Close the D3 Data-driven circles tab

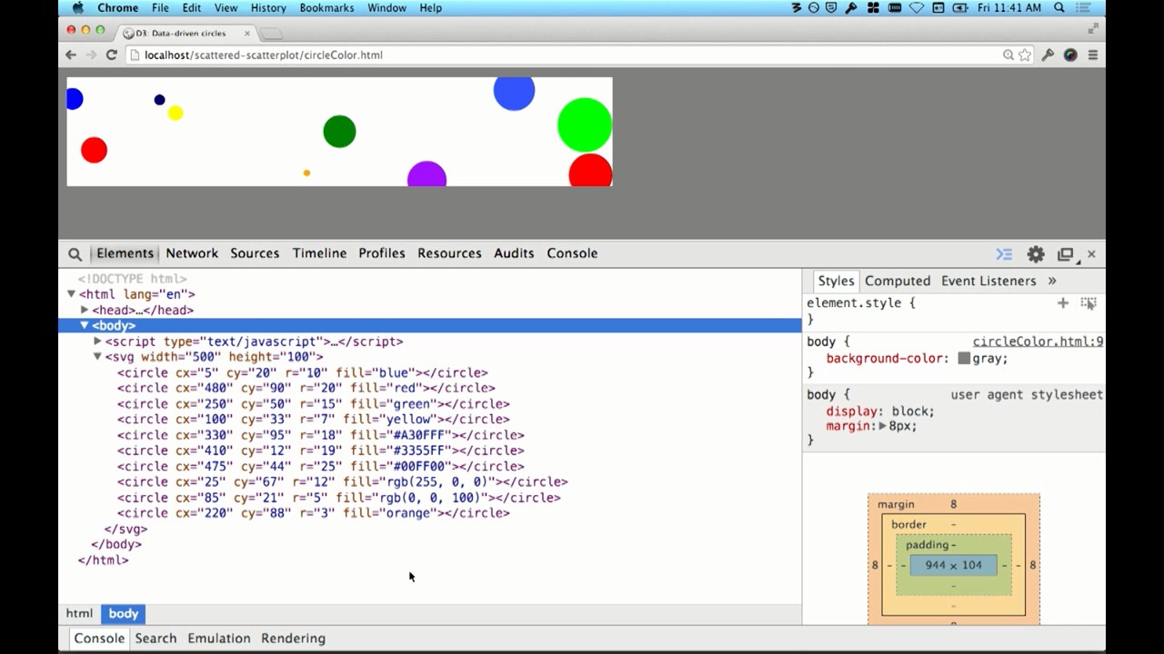click(247, 34)
